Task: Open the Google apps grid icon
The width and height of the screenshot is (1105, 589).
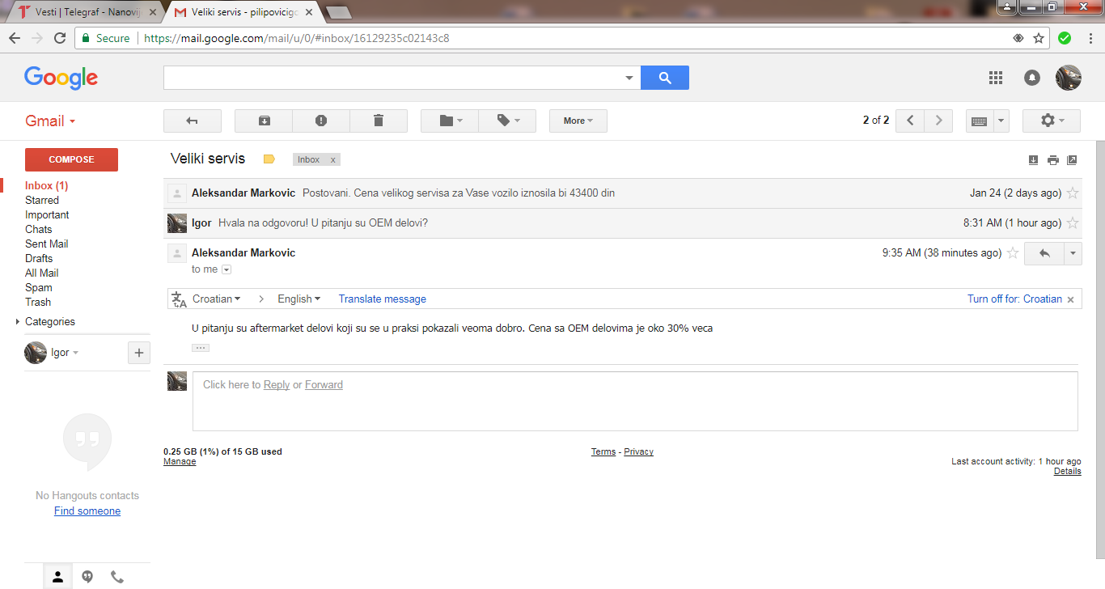Action: click(x=996, y=78)
